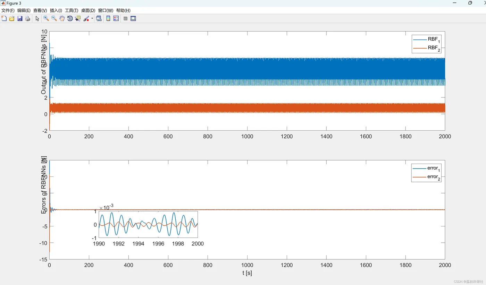Select the RBF2 legend entry
Image resolution: width=486 pixels, height=285 pixels.
(426, 48)
